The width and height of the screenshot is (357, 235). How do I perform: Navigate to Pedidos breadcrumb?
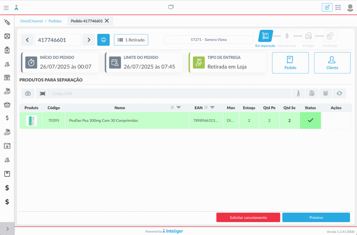55,21
